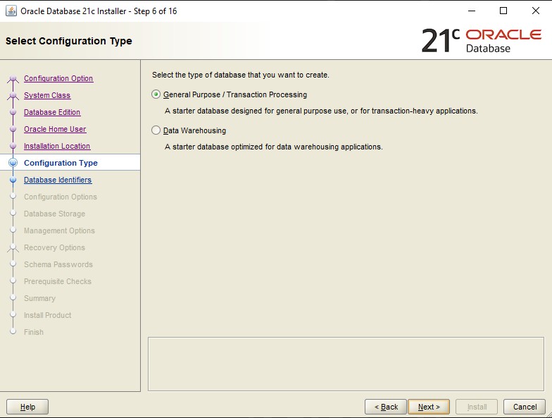Viewport: 552px width, 418px height.
Task: Return to Installation Location step
Action: [57, 146]
